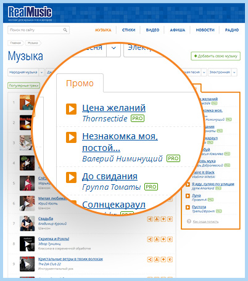Select the Популярные треки tab
Screen dimensions: 248x281
coord(24,86)
